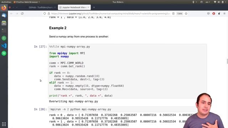The image size is (228, 128).
Task: Click the volume speaker icon
Action: 219,2
